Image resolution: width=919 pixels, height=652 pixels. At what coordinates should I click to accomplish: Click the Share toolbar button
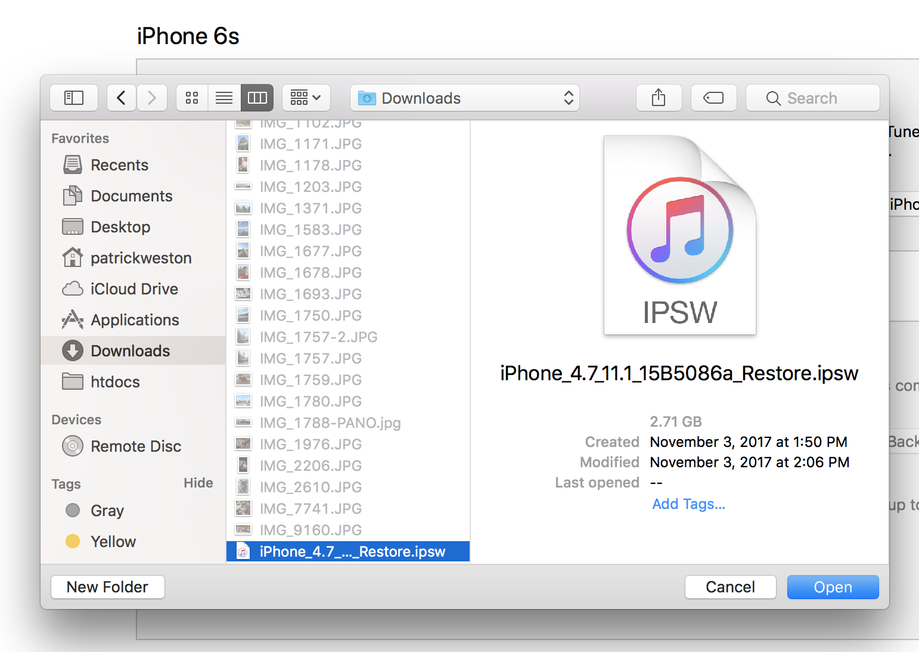coord(659,98)
